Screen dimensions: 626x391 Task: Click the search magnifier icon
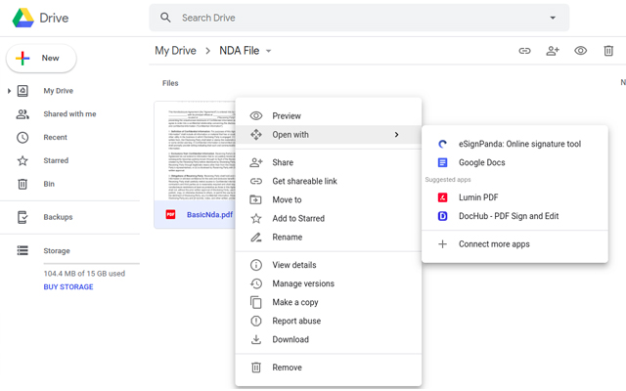[x=165, y=18]
